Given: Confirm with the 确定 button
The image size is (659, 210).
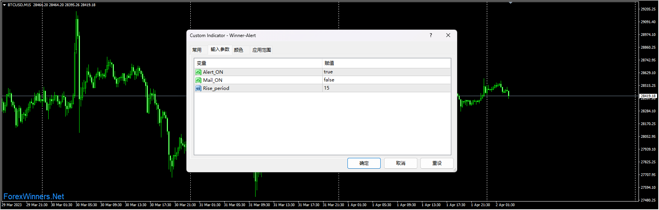Looking at the screenshot, I should (364, 163).
